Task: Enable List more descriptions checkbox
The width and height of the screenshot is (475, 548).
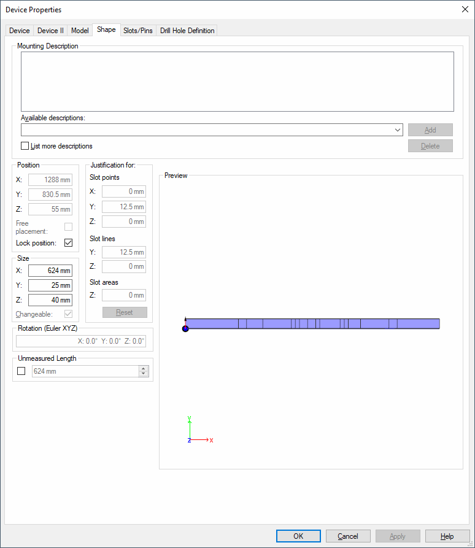Action: pos(25,146)
